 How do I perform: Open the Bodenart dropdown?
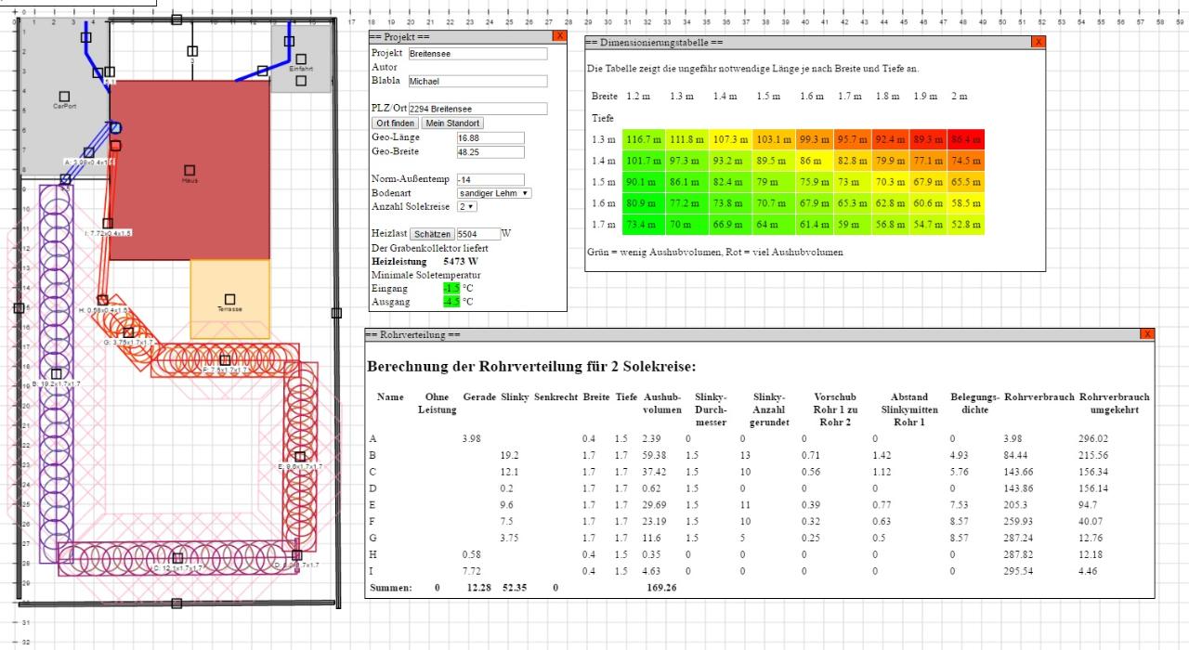click(x=494, y=193)
